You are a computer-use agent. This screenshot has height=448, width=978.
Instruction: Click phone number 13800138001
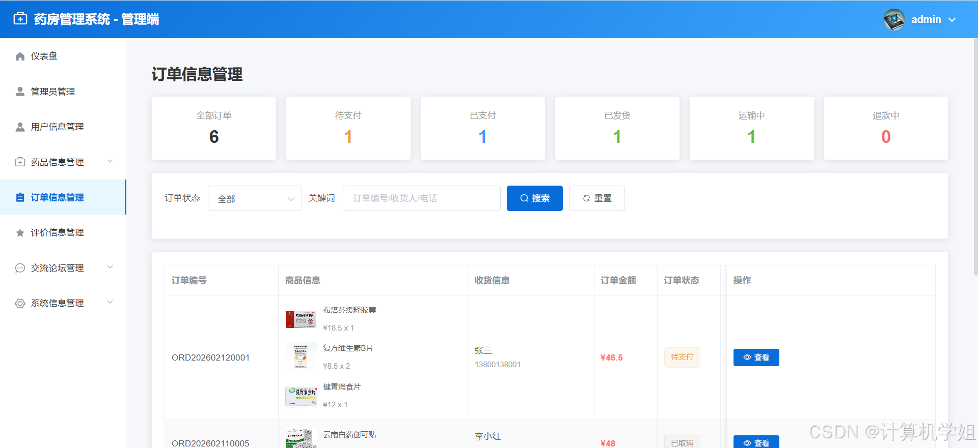tap(498, 365)
